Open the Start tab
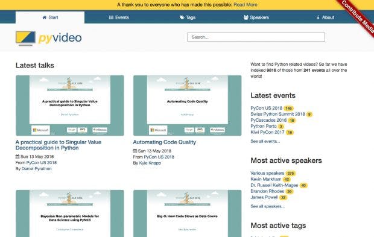The image size is (374, 237). [50, 17]
